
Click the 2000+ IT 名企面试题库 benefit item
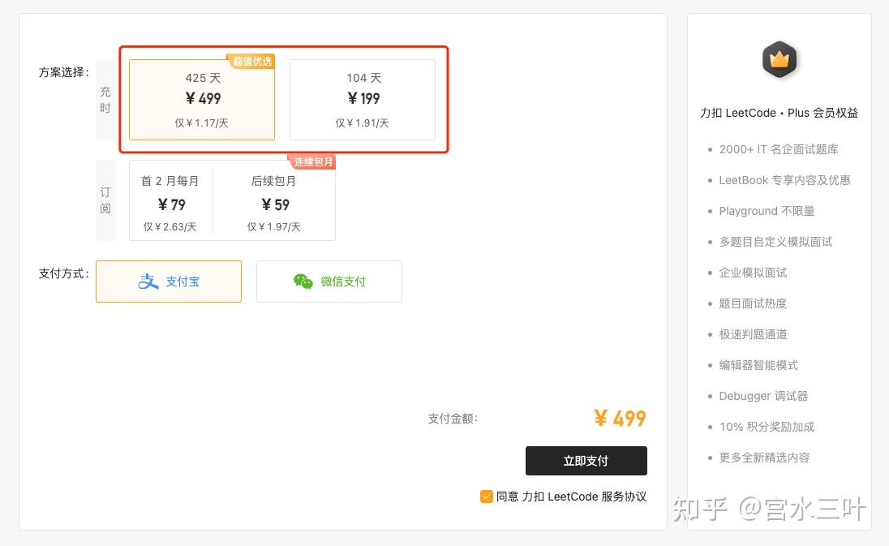(x=779, y=149)
